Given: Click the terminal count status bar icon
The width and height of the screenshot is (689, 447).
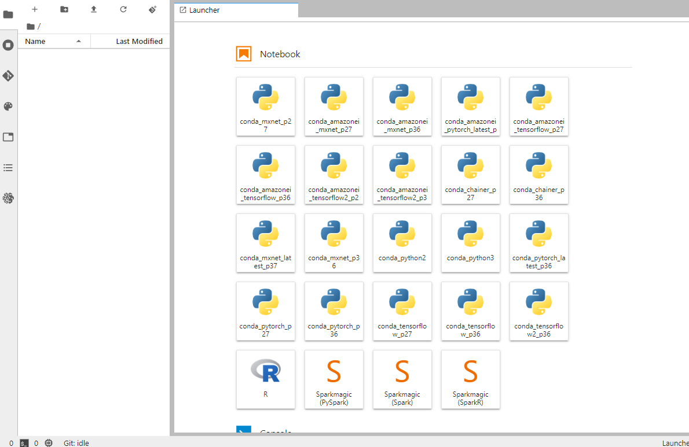Looking at the screenshot, I should click(x=24, y=443).
